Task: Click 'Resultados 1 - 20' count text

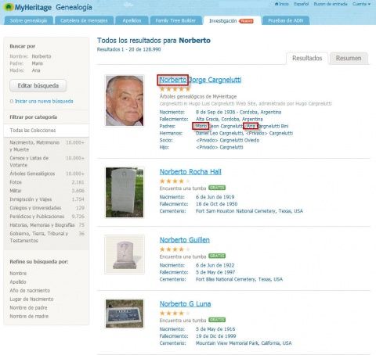Action: tap(128, 49)
